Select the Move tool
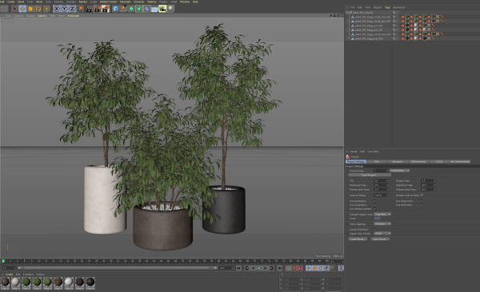Viewport: 480px width, 292px height. point(22,9)
